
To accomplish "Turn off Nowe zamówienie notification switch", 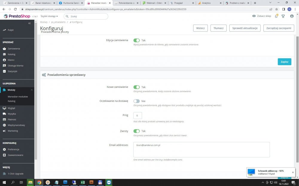I will pos(137,87).
